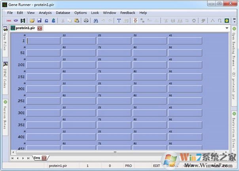
Task: Click the greyed-out icon right of the T
Action: click(x=126, y=21)
